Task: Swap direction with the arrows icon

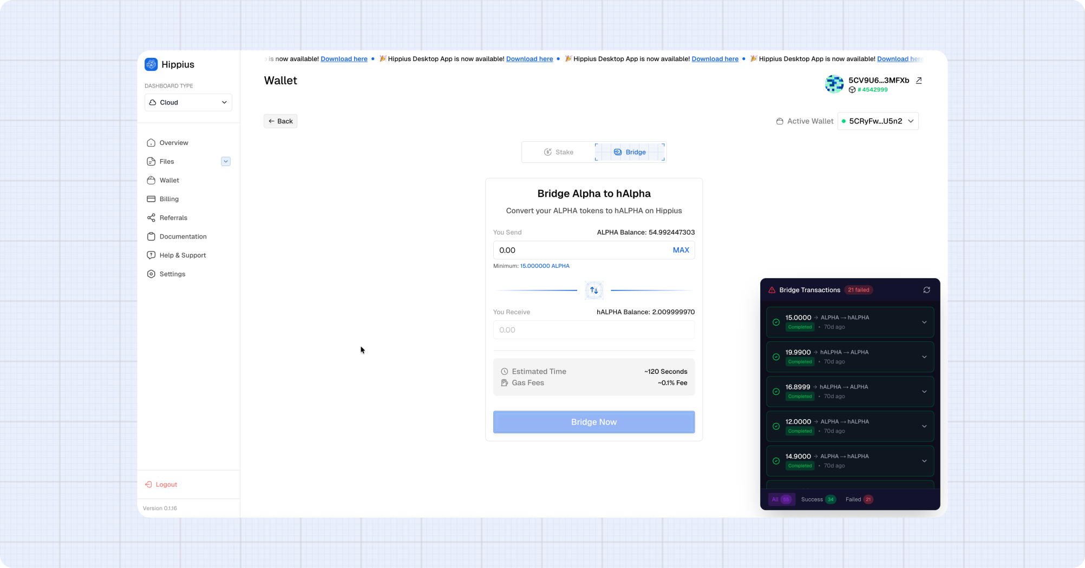Action: (594, 290)
